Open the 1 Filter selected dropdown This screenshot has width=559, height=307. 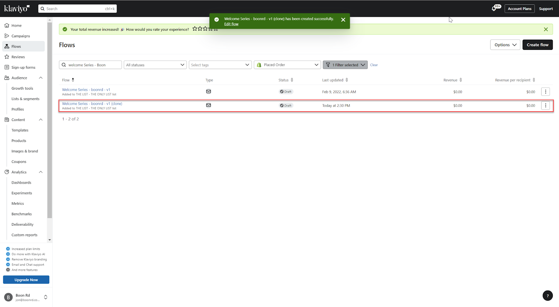click(345, 65)
